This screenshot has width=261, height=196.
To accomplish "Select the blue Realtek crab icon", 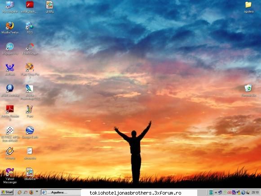I will [x=10, y=70].
